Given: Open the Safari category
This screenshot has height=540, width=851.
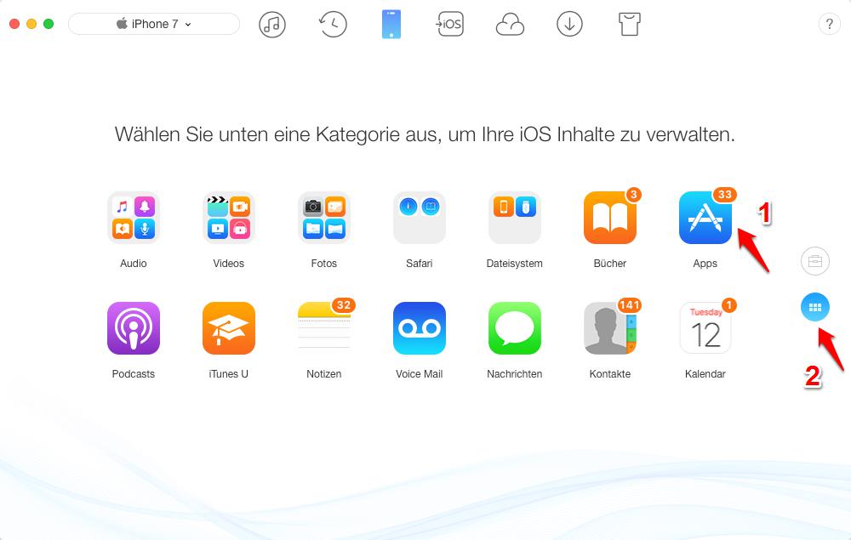Looking at the screenshot, I should (420, 218).
